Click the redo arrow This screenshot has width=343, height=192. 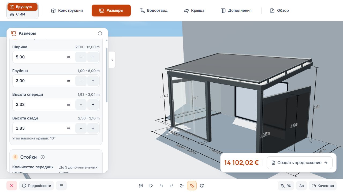pos(171,186)
